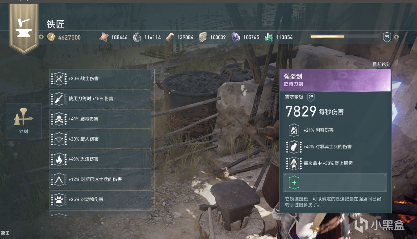Click 返回 to go back

click(5, 233)
